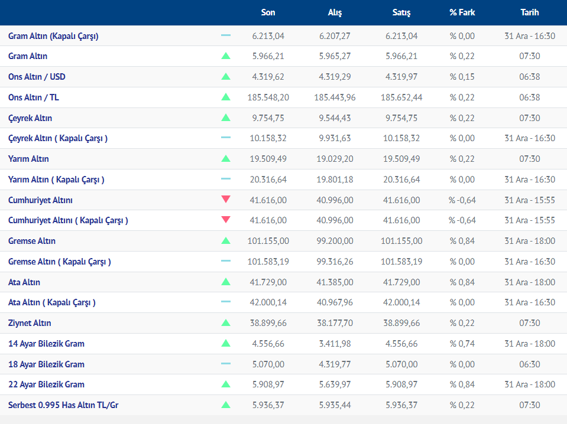Screen dimensions: 567x424
Task: Click the red arrow for Cumhuriyet Altını ( Kapalı Çarşı )
Action: click(x=226, y=220)
